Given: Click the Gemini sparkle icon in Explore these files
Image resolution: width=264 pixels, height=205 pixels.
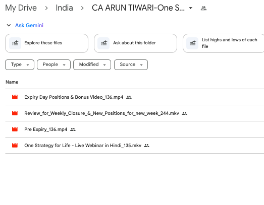Looking at the screenshot, I should [x=15, y=43].
